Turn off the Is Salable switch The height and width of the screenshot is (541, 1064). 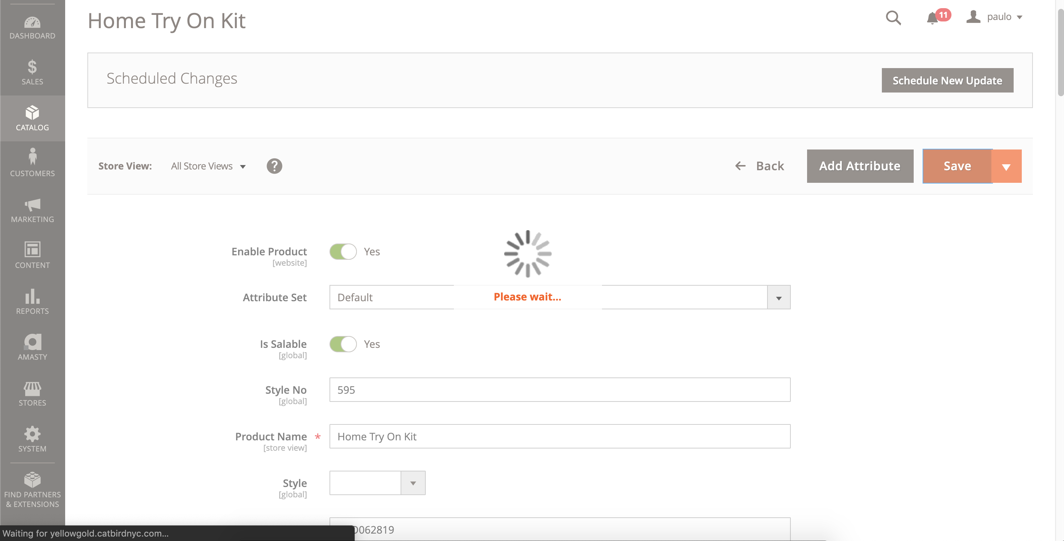click(x=343, y=344)
